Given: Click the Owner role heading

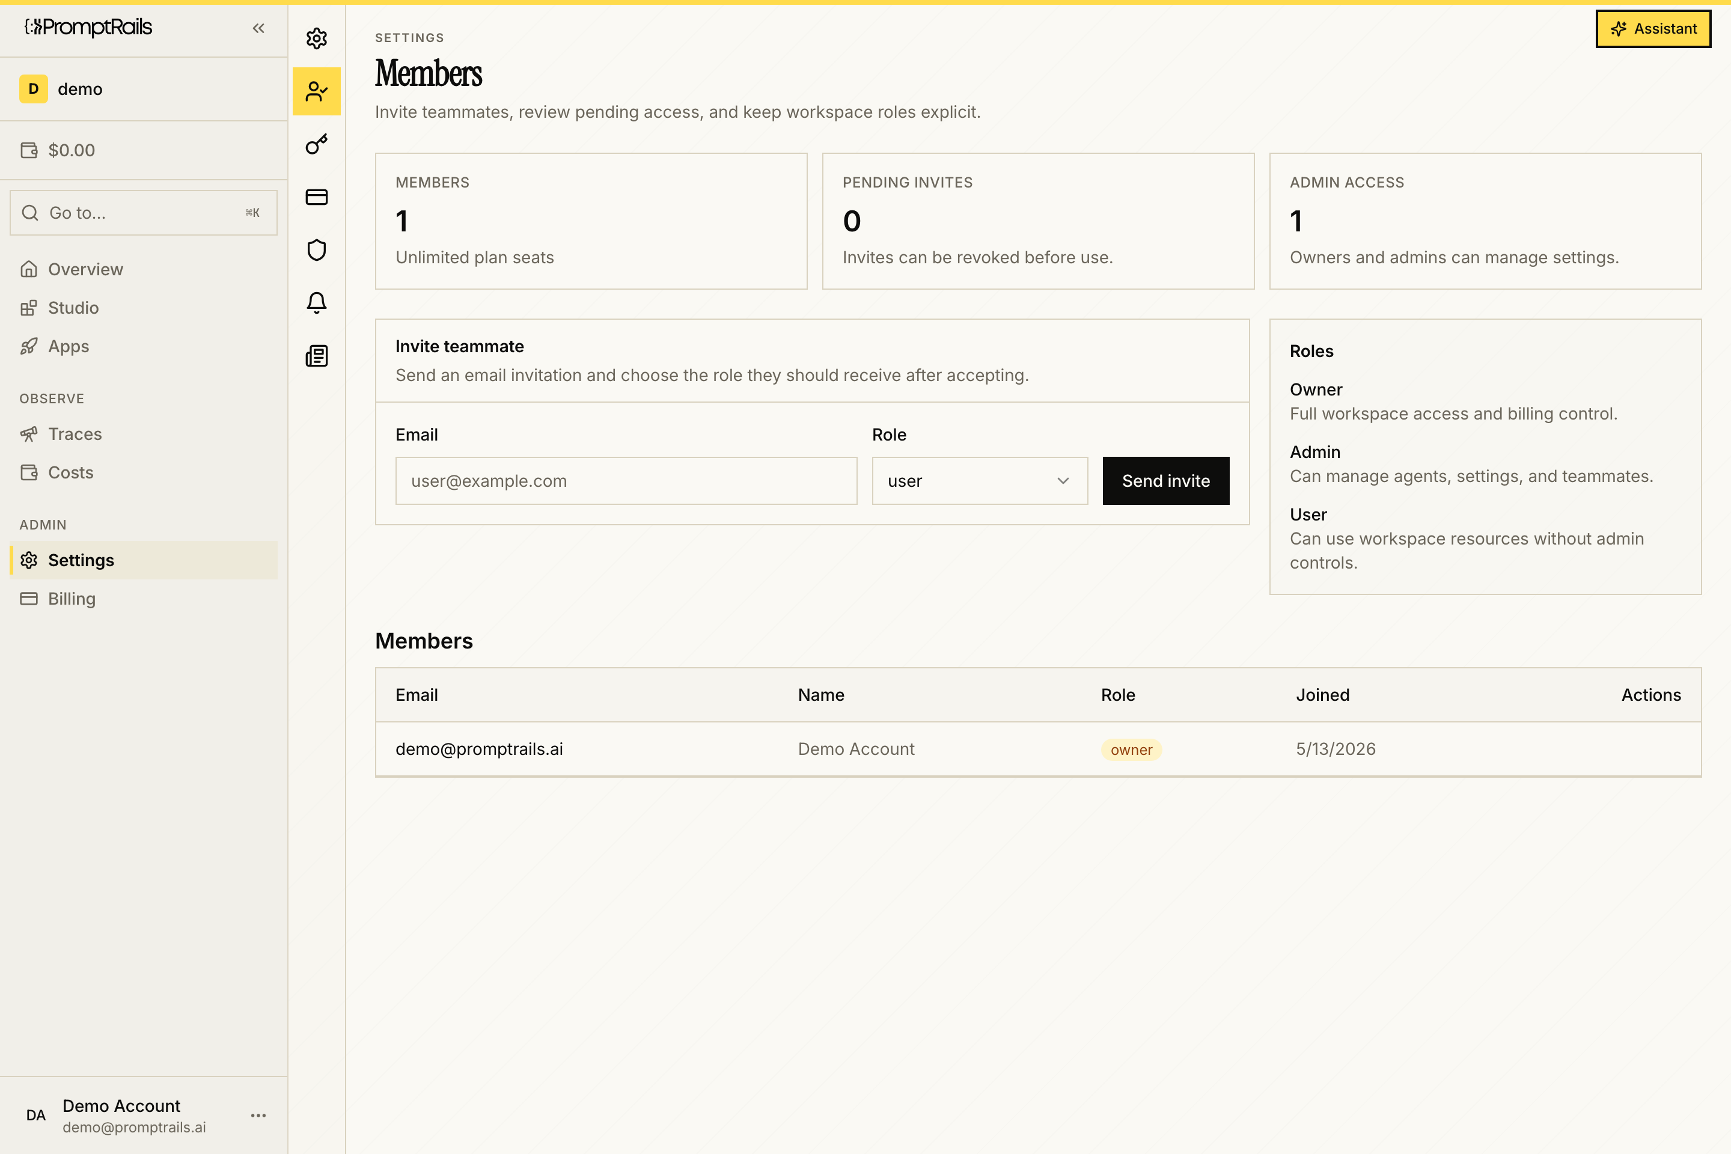Looking at the screenshot, I should click(1316, 389).
